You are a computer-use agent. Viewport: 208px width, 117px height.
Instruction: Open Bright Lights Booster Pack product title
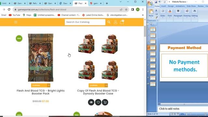tap(41, 92)
